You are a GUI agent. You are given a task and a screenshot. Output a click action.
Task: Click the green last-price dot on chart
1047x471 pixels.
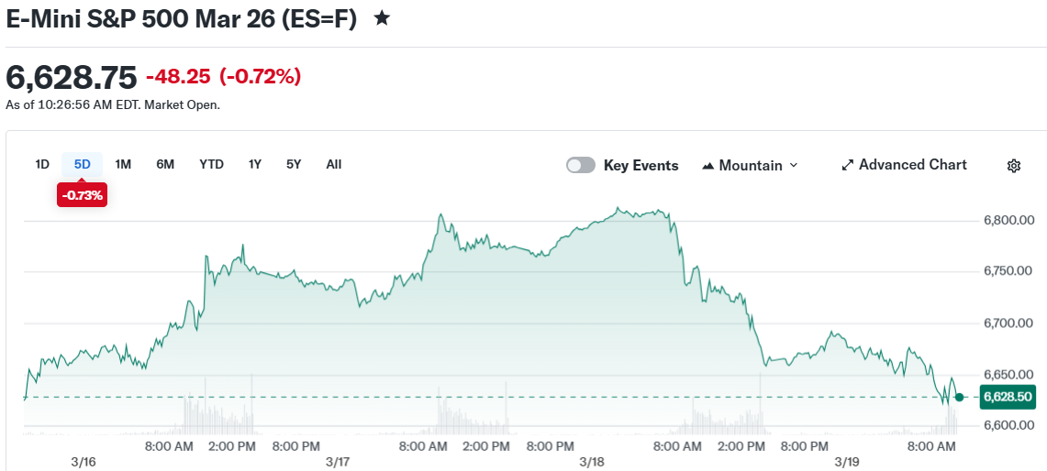tap(960, 397)
